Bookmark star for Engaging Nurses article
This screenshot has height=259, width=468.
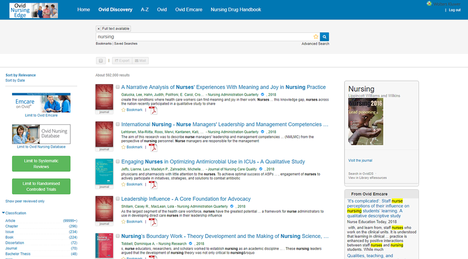click(123, 184)
